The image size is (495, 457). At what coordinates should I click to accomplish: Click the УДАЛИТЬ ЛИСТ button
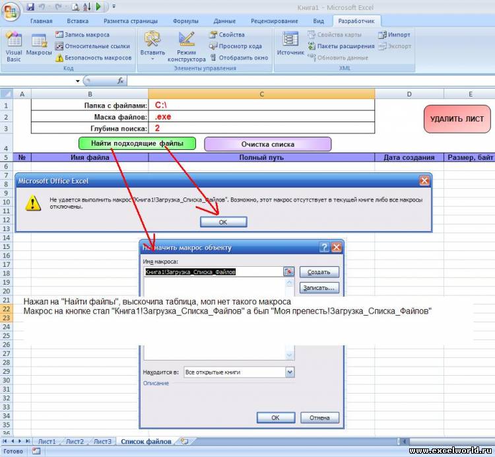(x=457, y=119)
